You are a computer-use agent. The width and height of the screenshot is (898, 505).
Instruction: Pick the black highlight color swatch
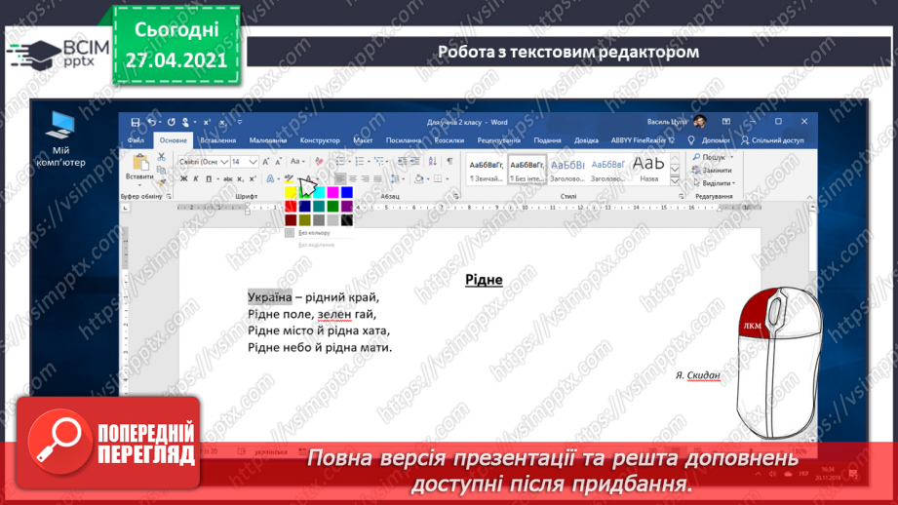click(x=346, y=220)
